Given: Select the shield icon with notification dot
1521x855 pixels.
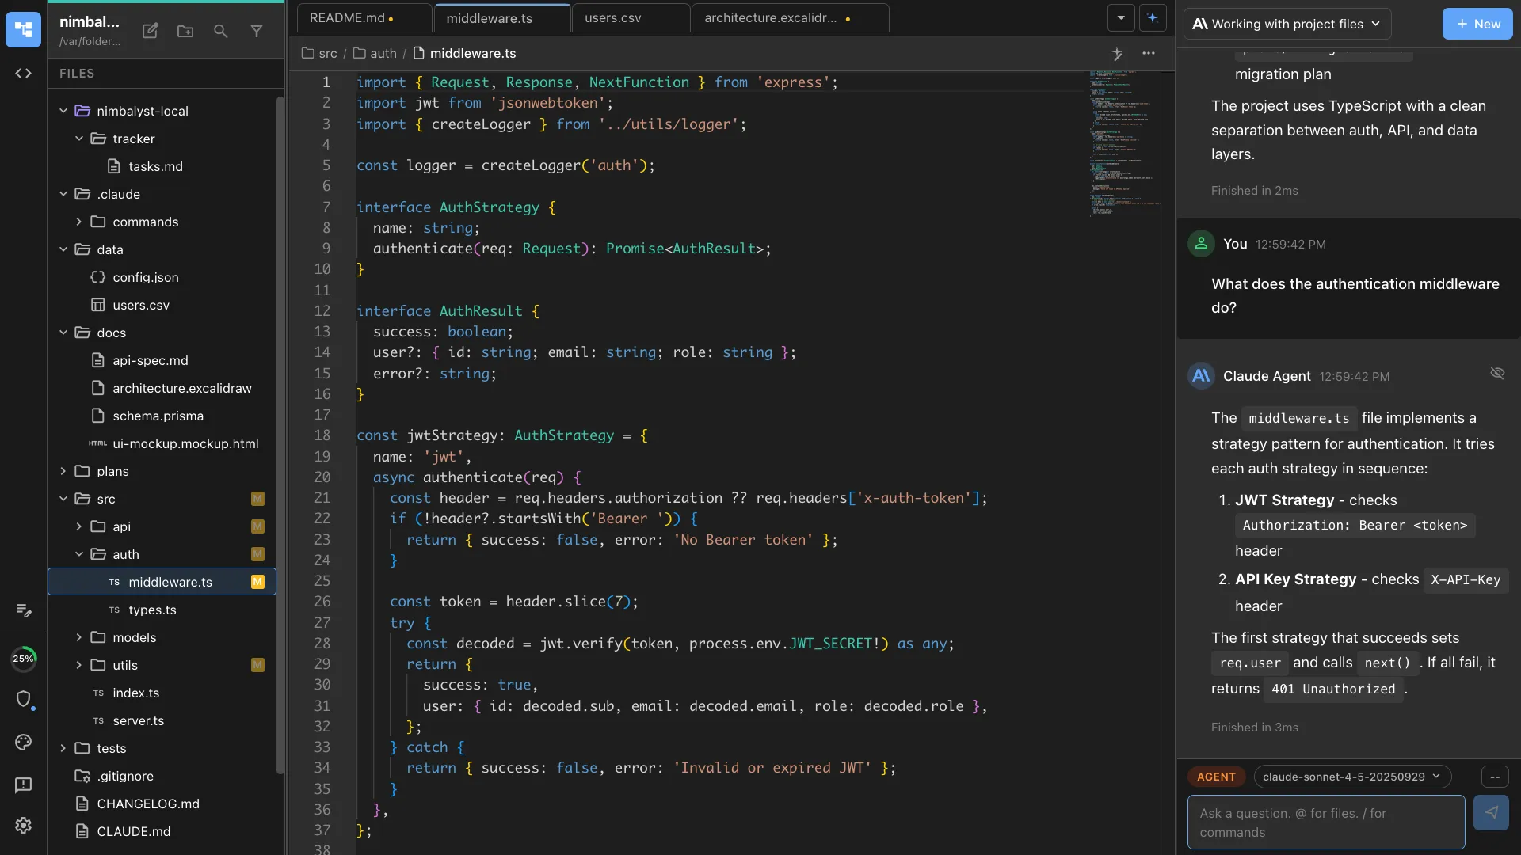Looking at the screenshot, I should [24, 700].
